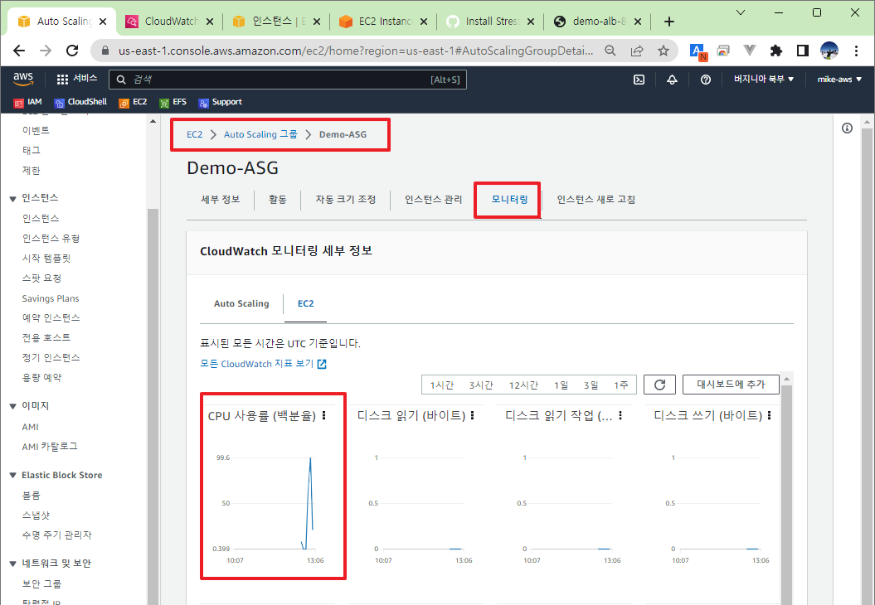This screenshot has height=605, width=875.
Task: Open 보안 그룹 in the sidebar
Action: (41, 583)
